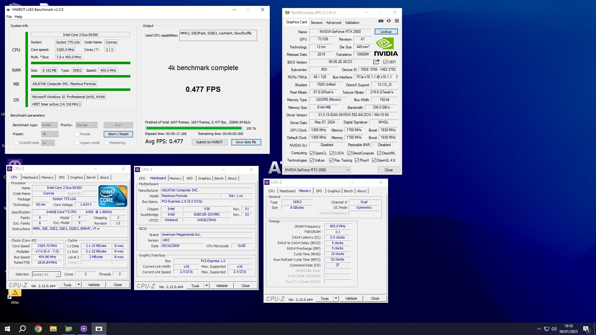This screenshot has height=335, width=596.
Task: Click the CPU-Z Mainboard window title icon
Action: pos(138,170)
